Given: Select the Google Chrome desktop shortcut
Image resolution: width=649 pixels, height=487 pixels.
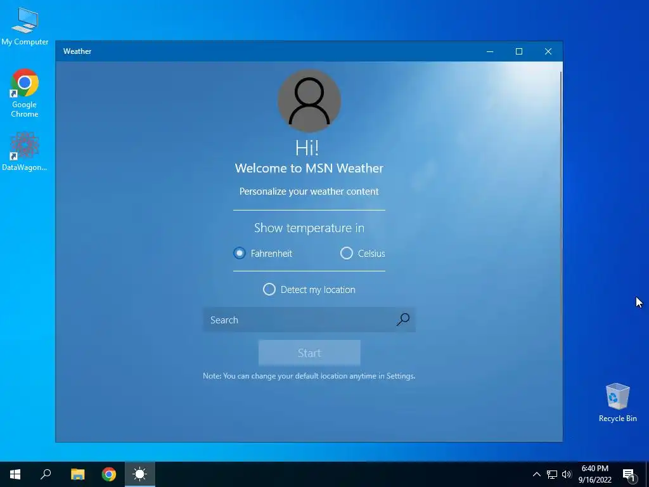Looking at the screenshot, I should click(25, 93).
